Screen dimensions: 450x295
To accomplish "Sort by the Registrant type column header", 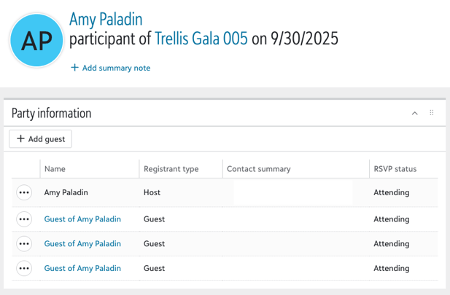I will pos(171,169).
